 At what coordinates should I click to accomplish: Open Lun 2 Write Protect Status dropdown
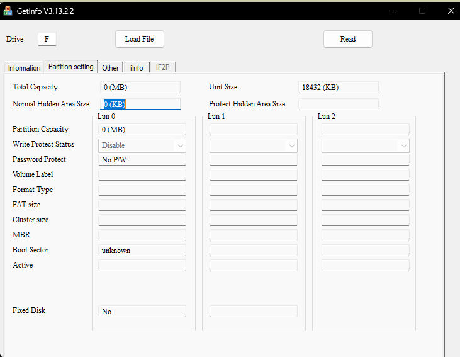[x=365, y=145]
